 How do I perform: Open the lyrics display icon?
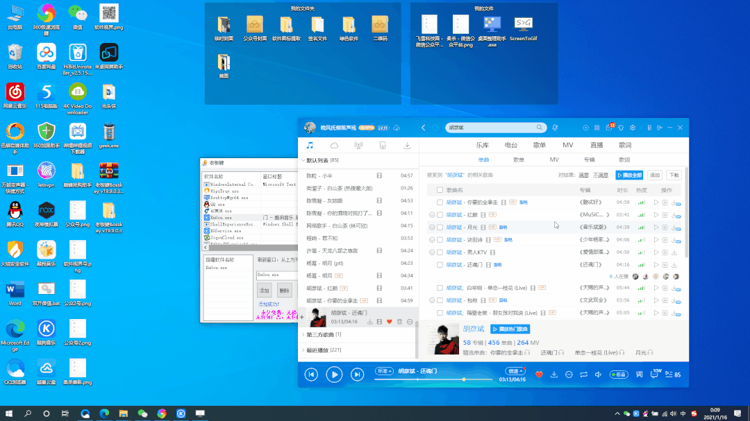coord(639,375)
